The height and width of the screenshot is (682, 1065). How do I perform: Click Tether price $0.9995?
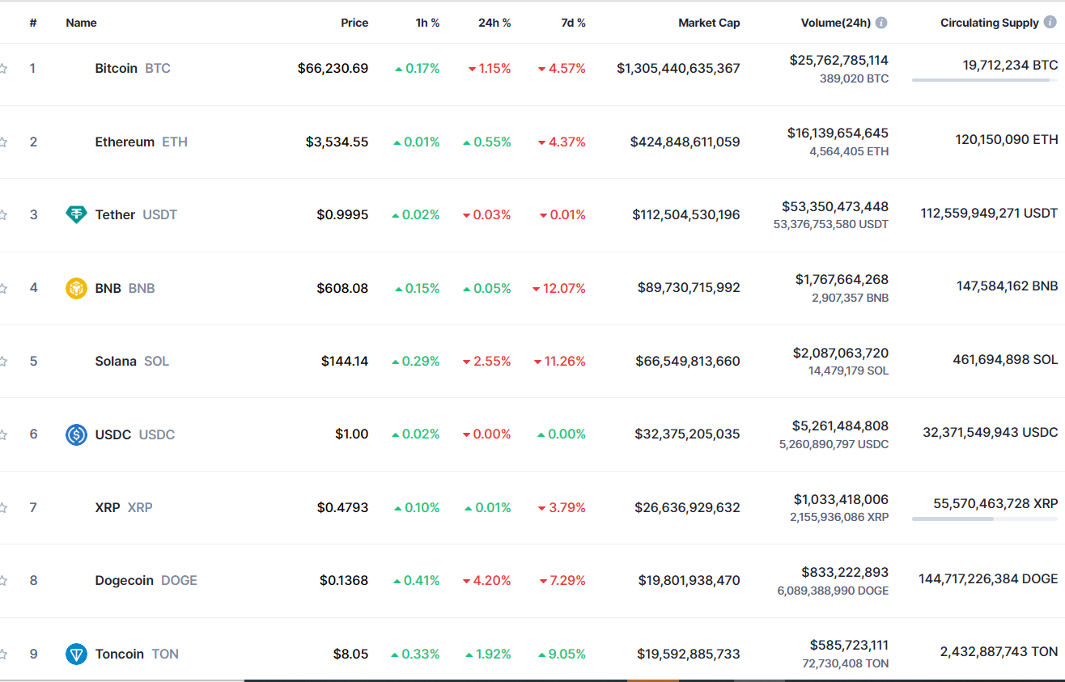point(342,214)
